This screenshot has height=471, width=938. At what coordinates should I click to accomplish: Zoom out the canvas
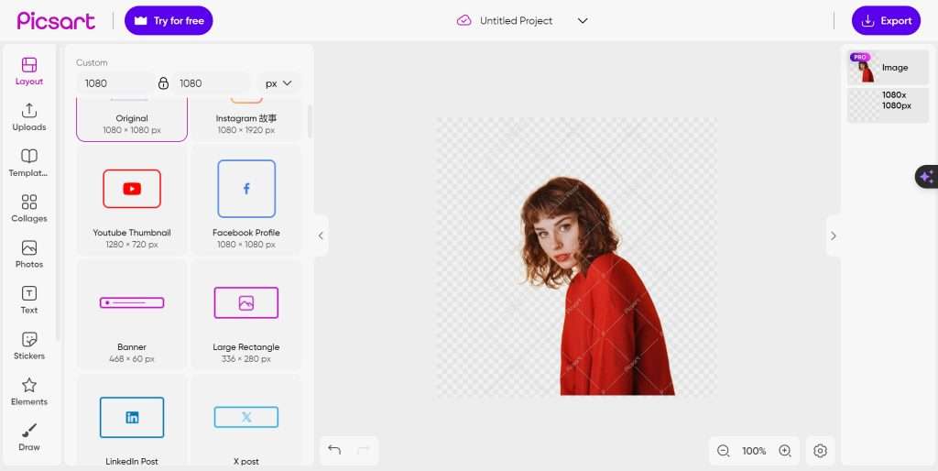(x=724, y=451)
